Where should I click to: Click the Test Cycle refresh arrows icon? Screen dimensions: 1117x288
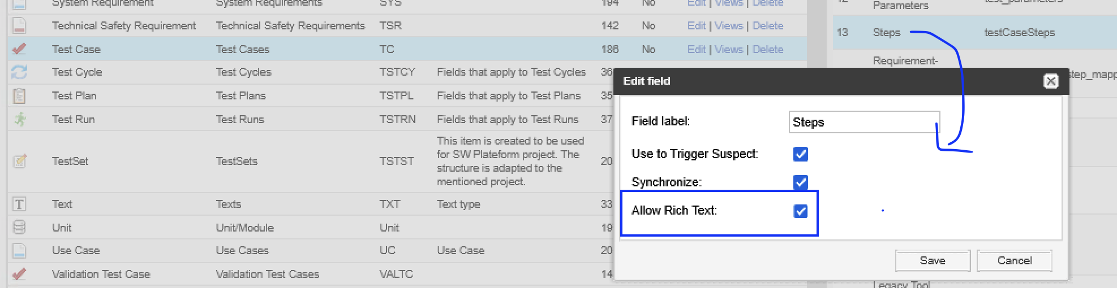(x=19, y=72)
